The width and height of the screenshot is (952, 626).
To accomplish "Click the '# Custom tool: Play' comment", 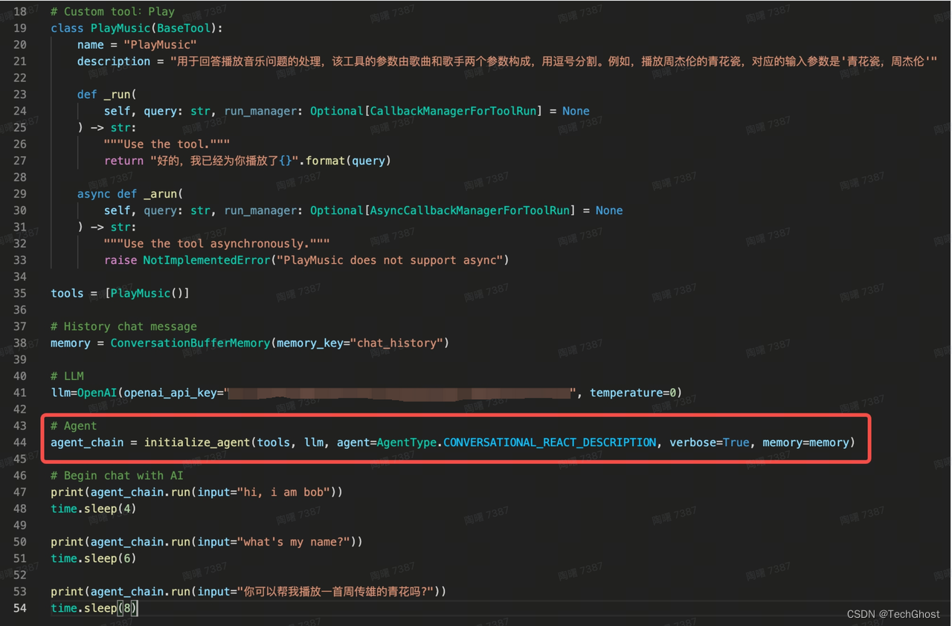I will 112,11.
